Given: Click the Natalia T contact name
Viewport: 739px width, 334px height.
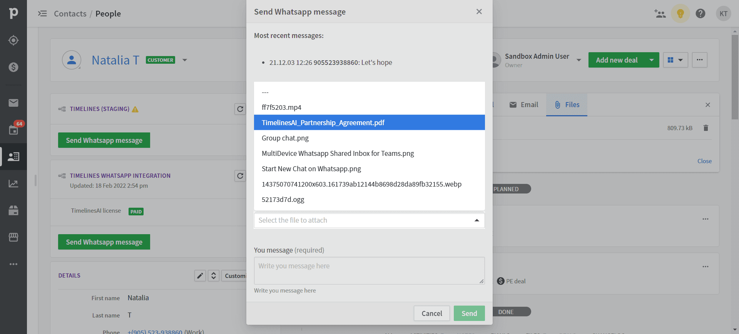Looking at the screenshot, I should coord(115,60).
